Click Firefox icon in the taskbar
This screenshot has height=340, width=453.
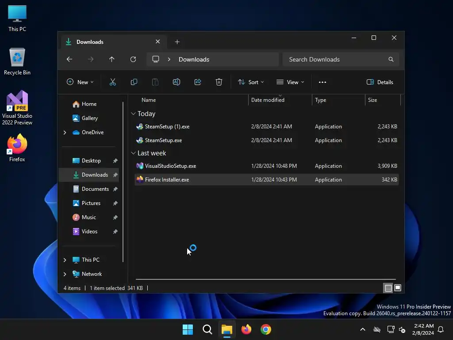(246, 329)
